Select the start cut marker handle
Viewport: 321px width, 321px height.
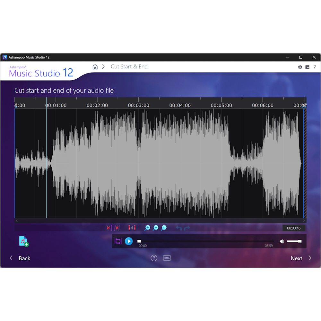[15, 106]
